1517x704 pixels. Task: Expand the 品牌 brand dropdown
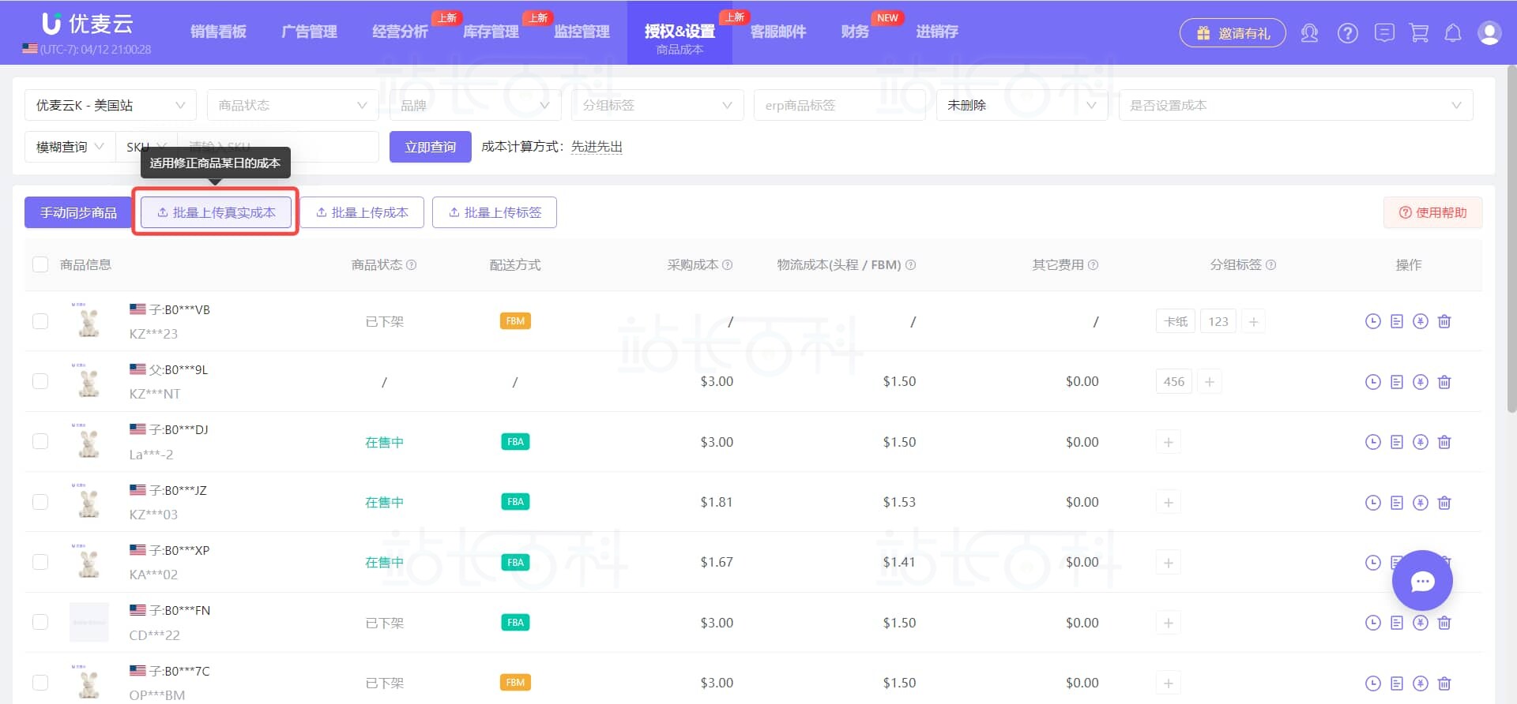[x=475, y=105]
